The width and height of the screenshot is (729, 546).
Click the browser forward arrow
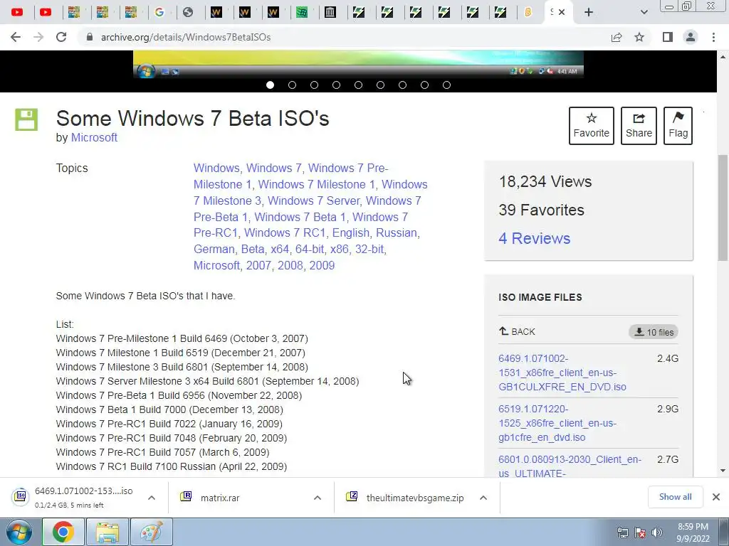click(x=38, y=37)
